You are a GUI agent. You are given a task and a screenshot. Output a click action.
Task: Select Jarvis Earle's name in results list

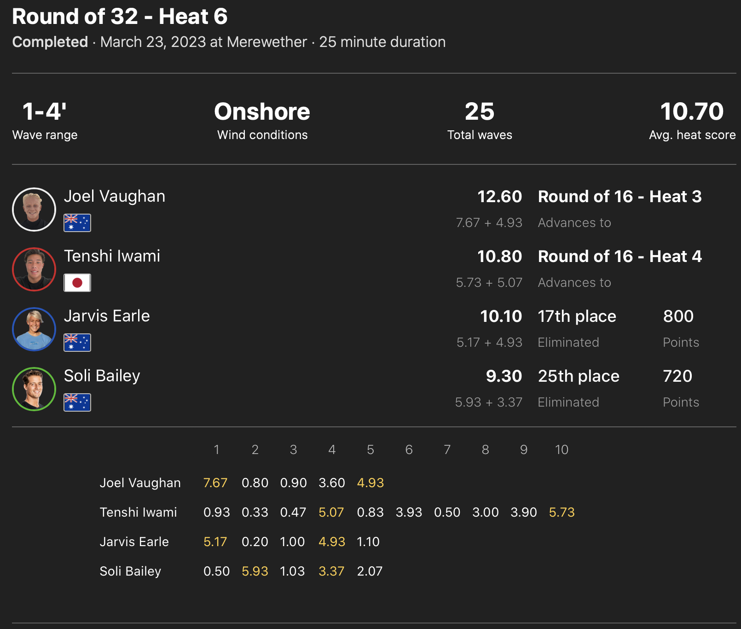coord(107,316)
